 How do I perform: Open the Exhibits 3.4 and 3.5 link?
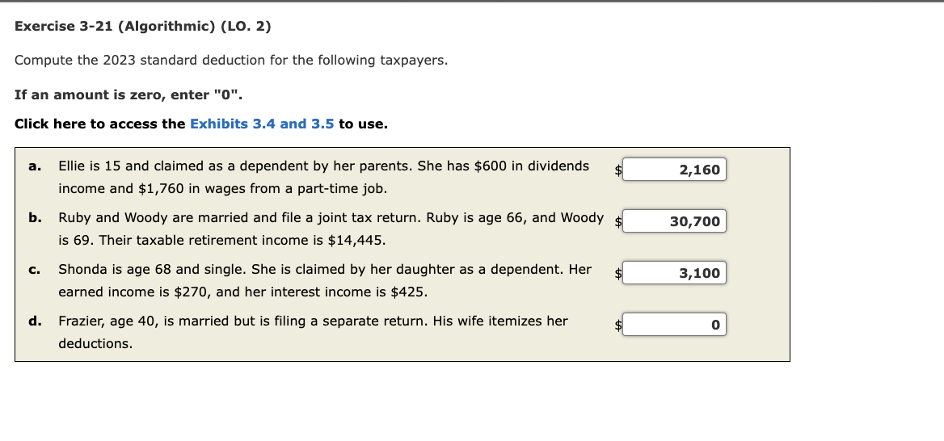(x=262, y=124)
